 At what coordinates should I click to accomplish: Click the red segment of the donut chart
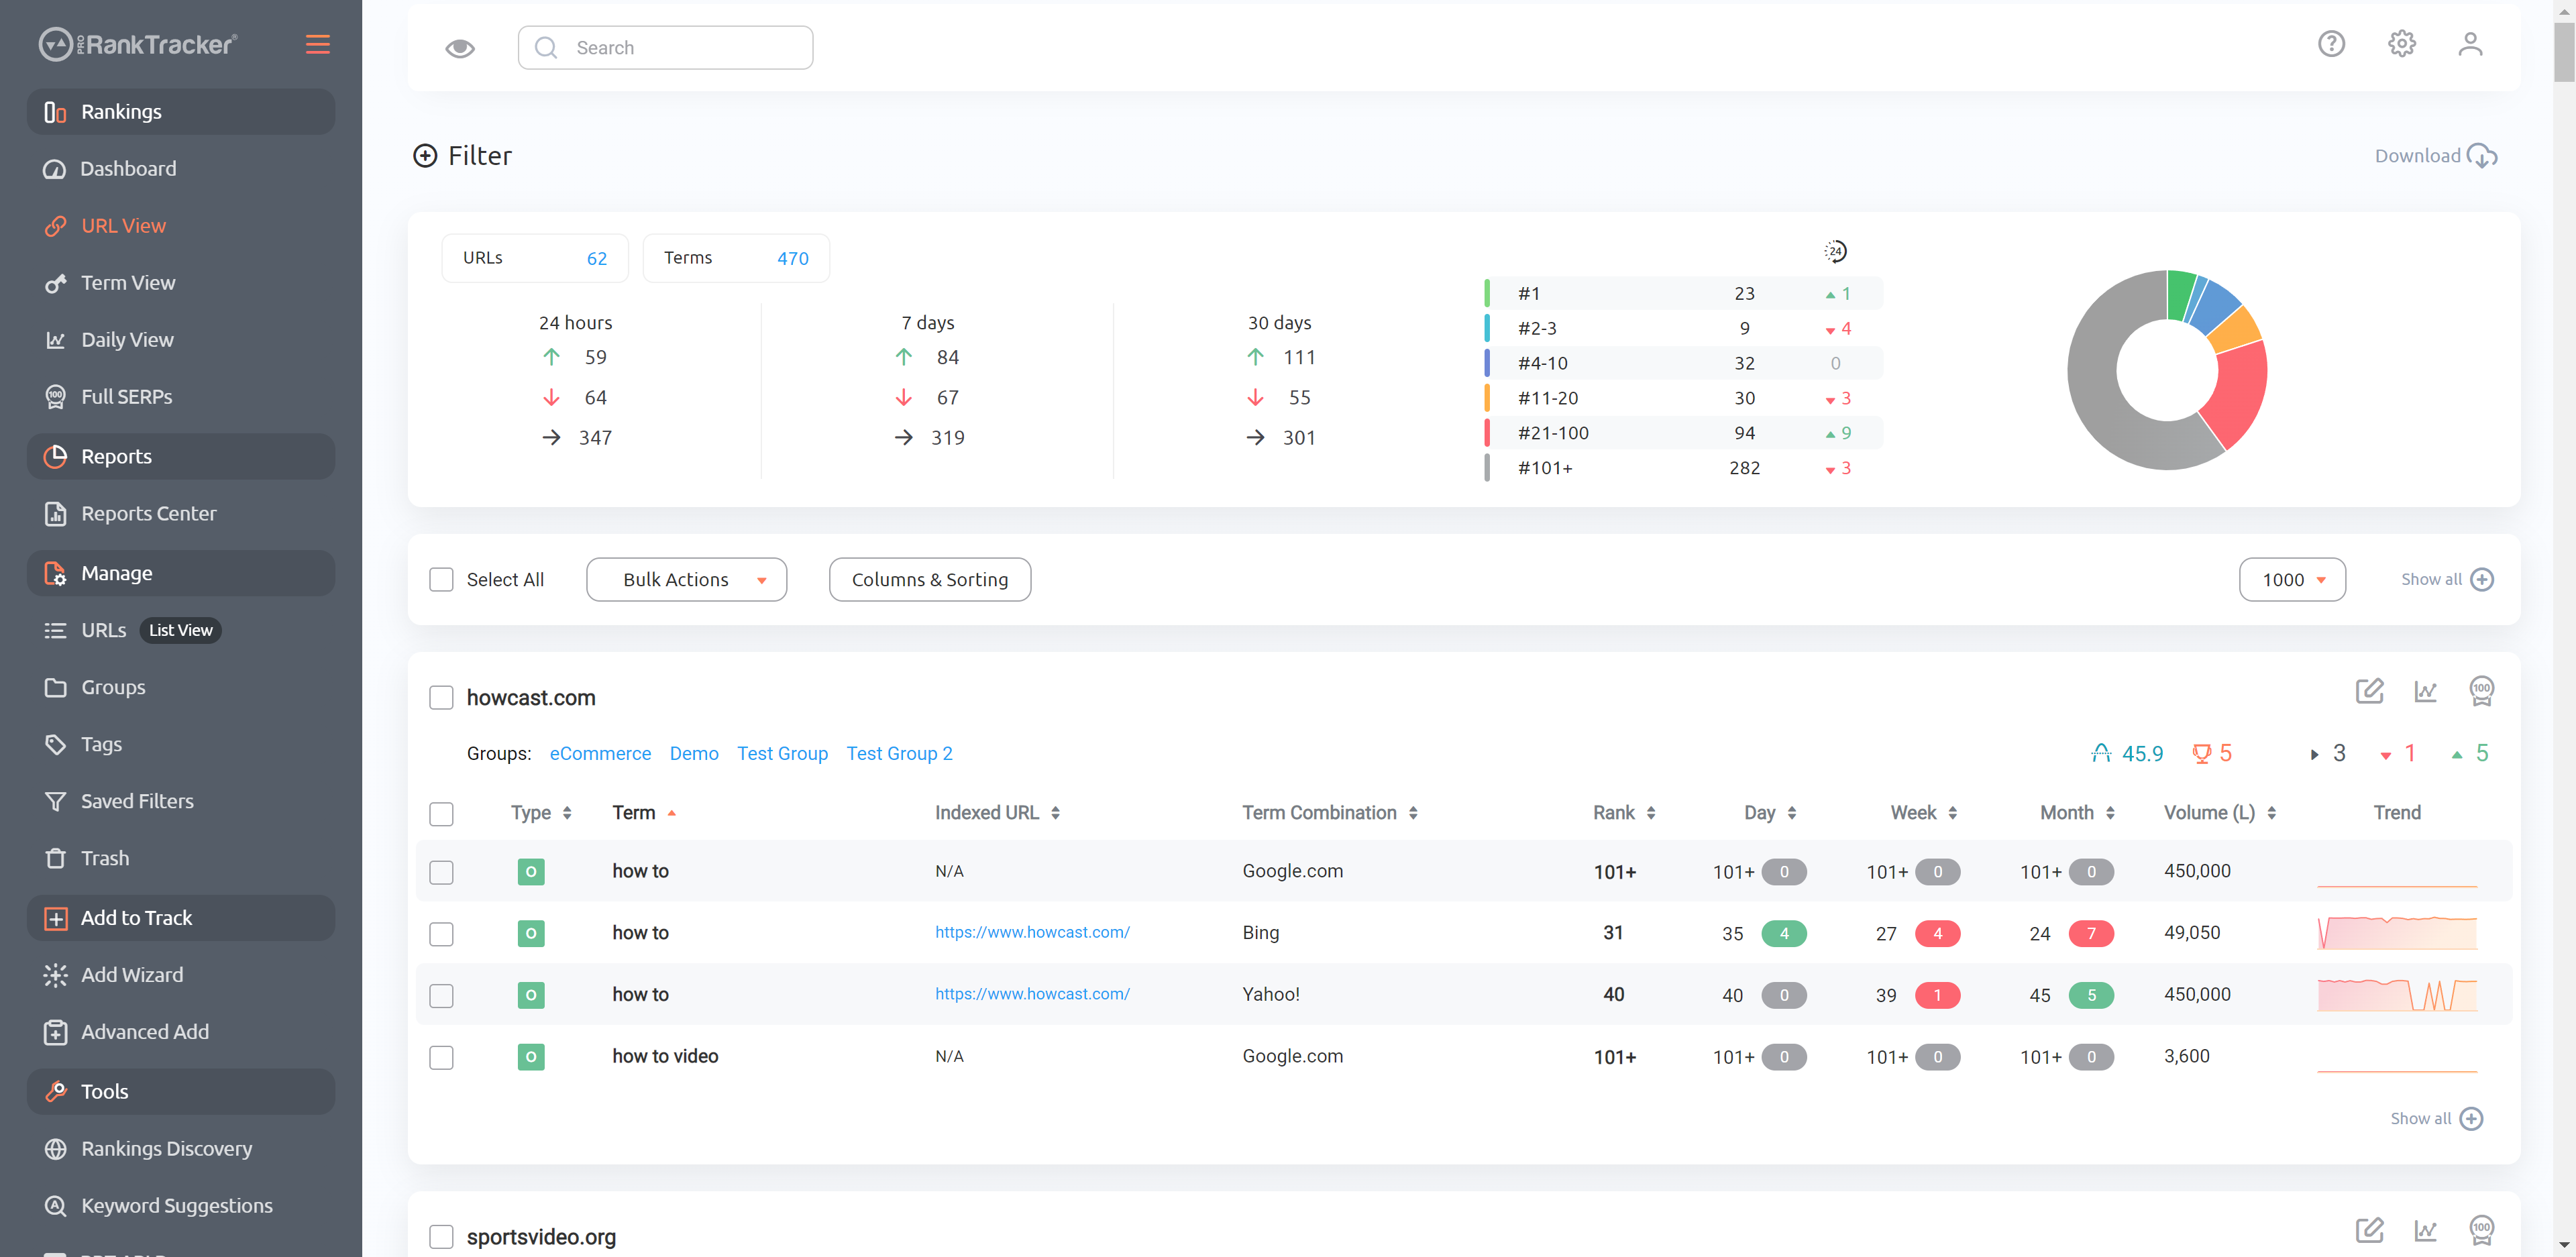[2240, 395]
